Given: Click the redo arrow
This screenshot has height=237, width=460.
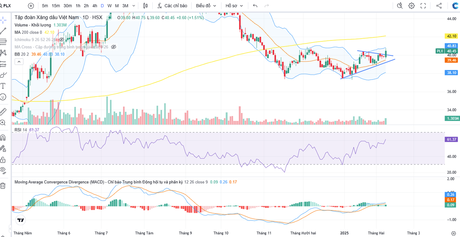Looking at the screenshot, I should pos(266,6).
